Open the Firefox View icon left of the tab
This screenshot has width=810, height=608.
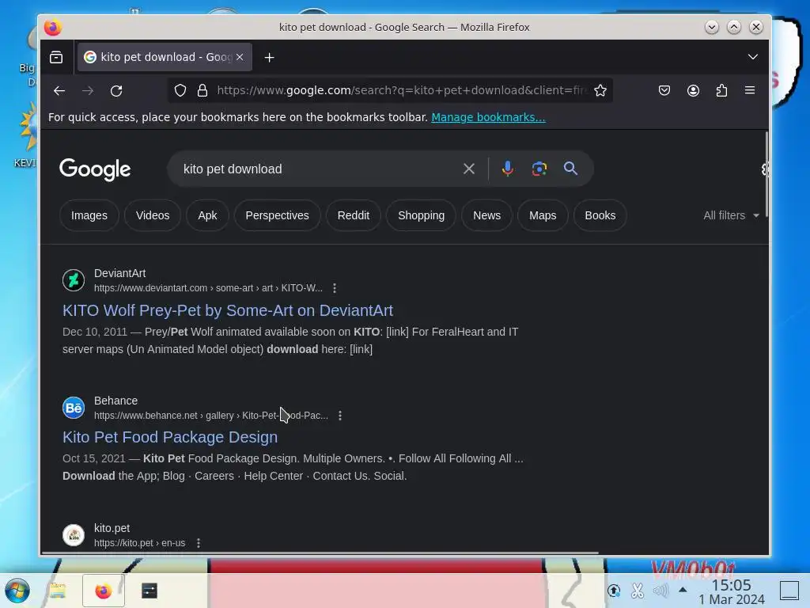click(x=56, y=57)
